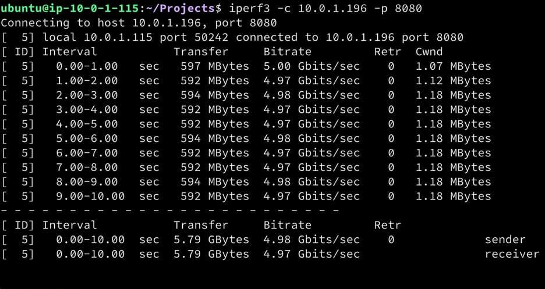Click the 1.12 MBytes Cwnd value

453,81
